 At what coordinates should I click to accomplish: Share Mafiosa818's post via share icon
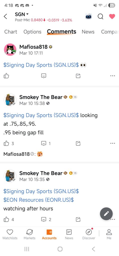tap(78, 76)
